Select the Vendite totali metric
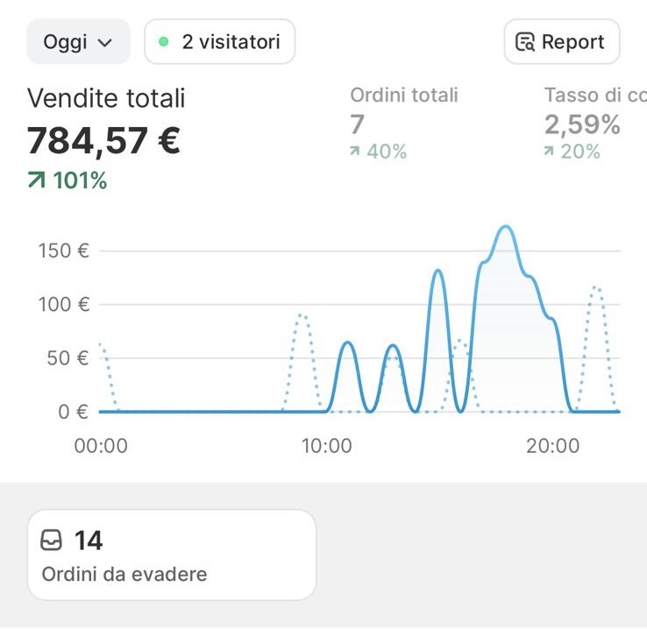Image resolution: width=647 pixels, height=629 pixels. tap(106, 98)
